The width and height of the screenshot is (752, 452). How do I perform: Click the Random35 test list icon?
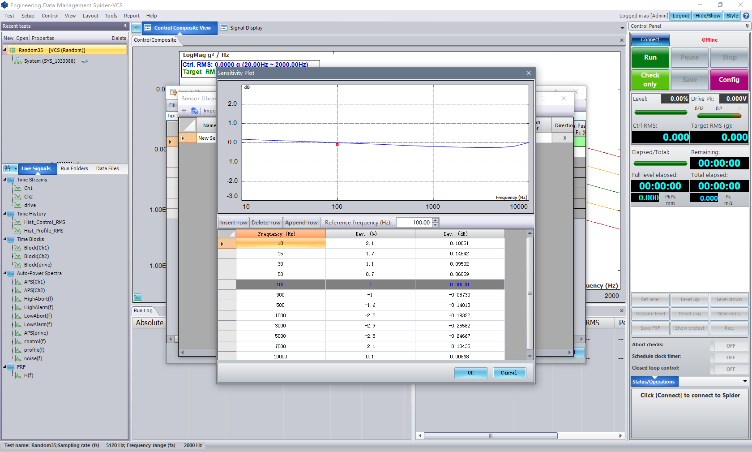13,50
